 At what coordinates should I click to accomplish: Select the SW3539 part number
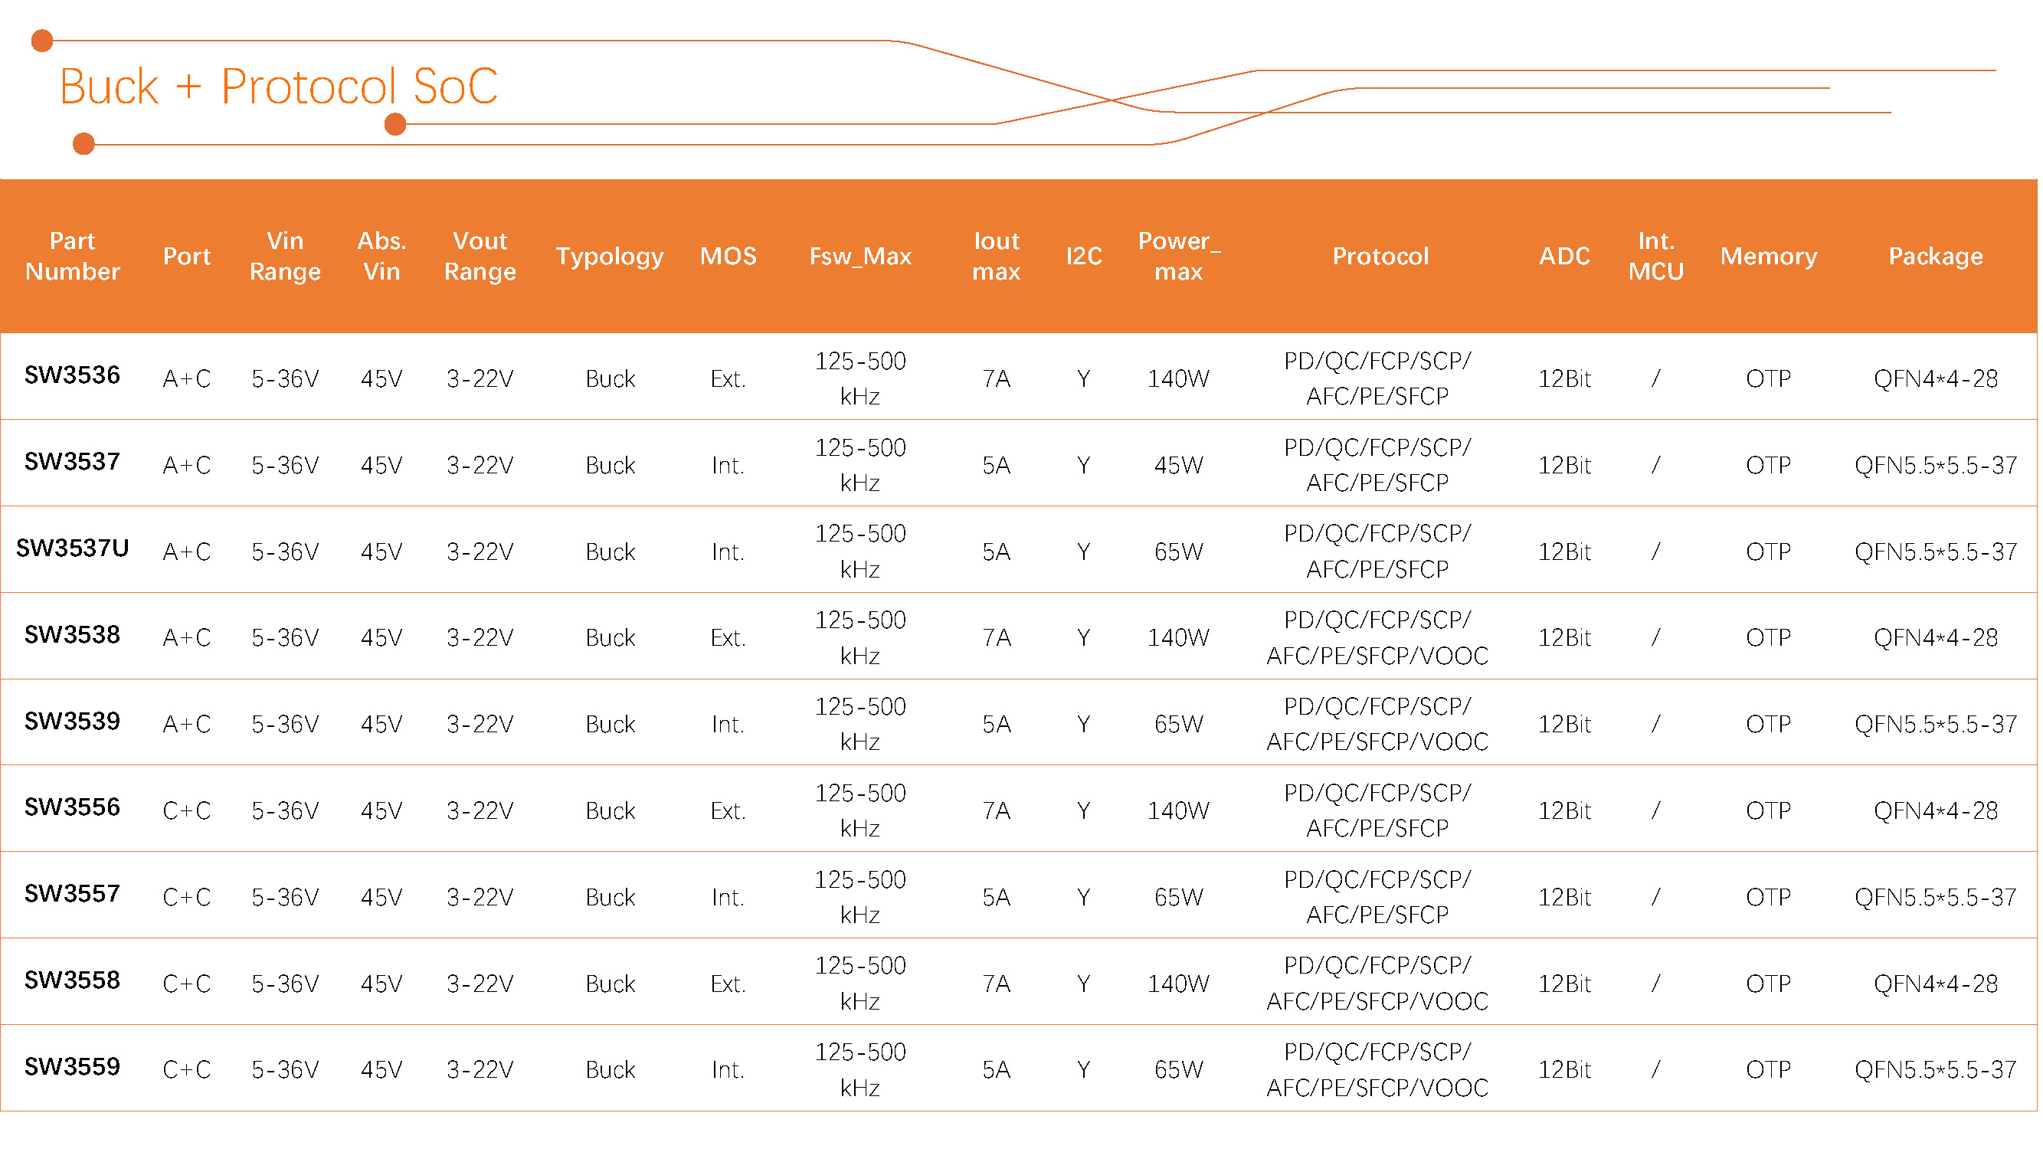(72, 722)
